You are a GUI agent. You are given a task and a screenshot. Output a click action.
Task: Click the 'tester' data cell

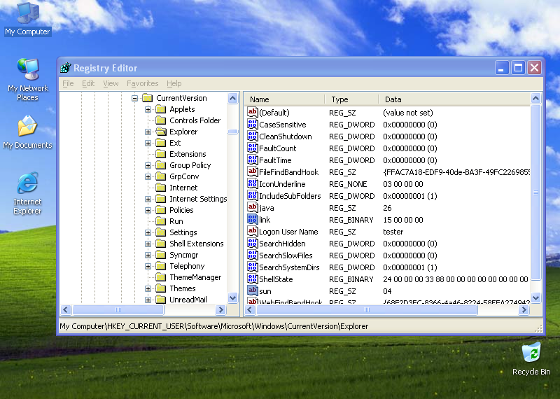pos(393,232)
